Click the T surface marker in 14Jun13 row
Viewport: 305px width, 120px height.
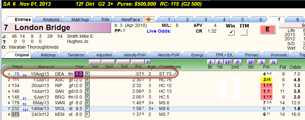[x=87, y=92]
